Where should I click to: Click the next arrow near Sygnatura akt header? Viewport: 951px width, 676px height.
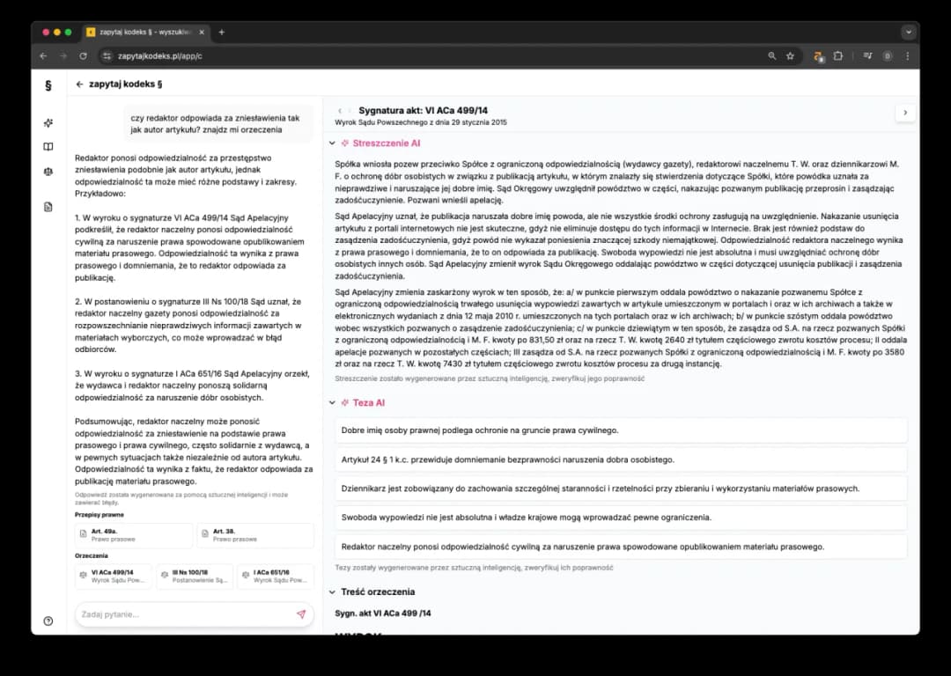(x=905, y=112)
